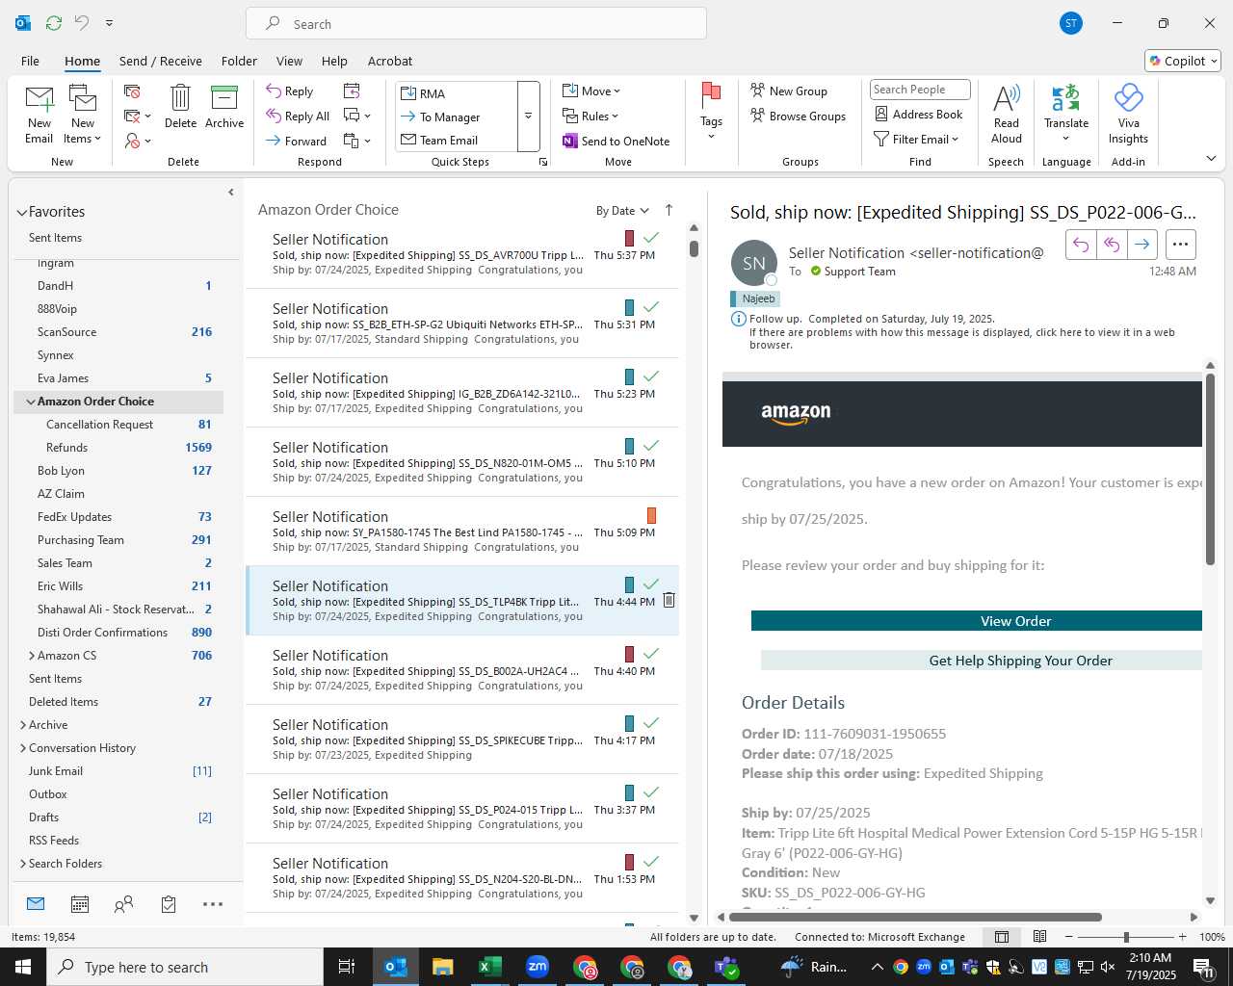Click the Read Aloud icon

(1007, 98)
